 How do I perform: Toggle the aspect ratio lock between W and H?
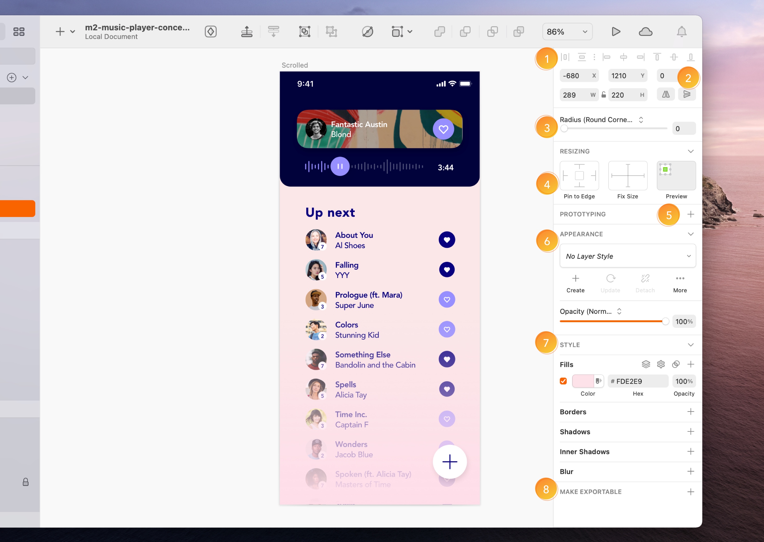[604, 95]
